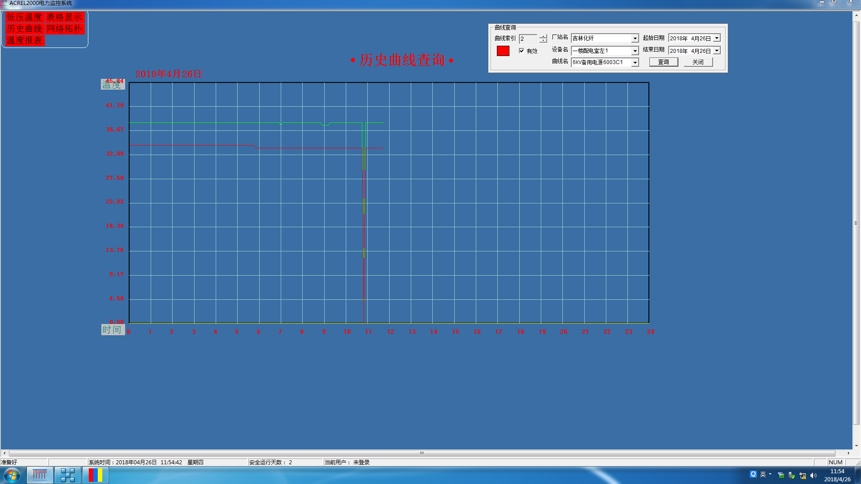Click the 2018年4月26日 chart date label
861x484 pixels.
[x=169, y=74]
